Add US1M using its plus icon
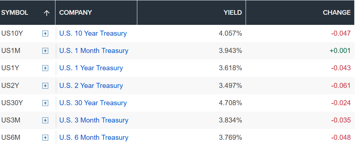This screenshot has height=147, width=355. [45, 51]
